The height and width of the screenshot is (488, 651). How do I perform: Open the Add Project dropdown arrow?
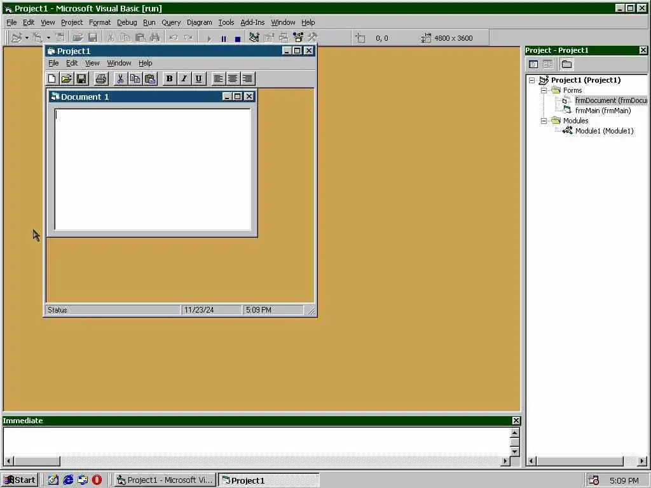point(27,37)
